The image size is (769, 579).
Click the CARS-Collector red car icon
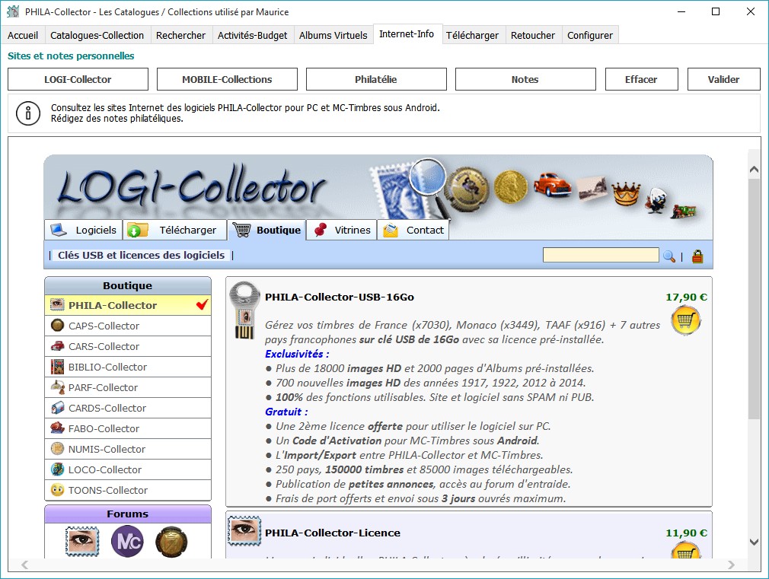tap(57, 346)
